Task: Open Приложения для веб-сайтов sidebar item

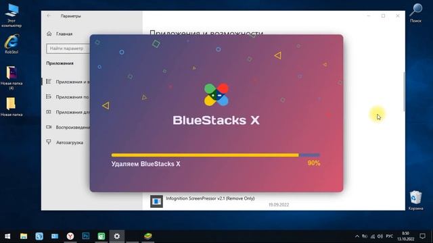Action: [68, 112]
